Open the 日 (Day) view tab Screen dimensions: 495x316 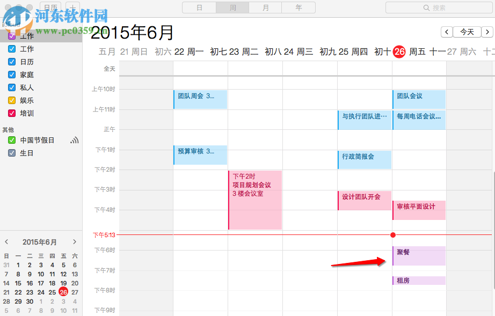[x=199, y=8]
